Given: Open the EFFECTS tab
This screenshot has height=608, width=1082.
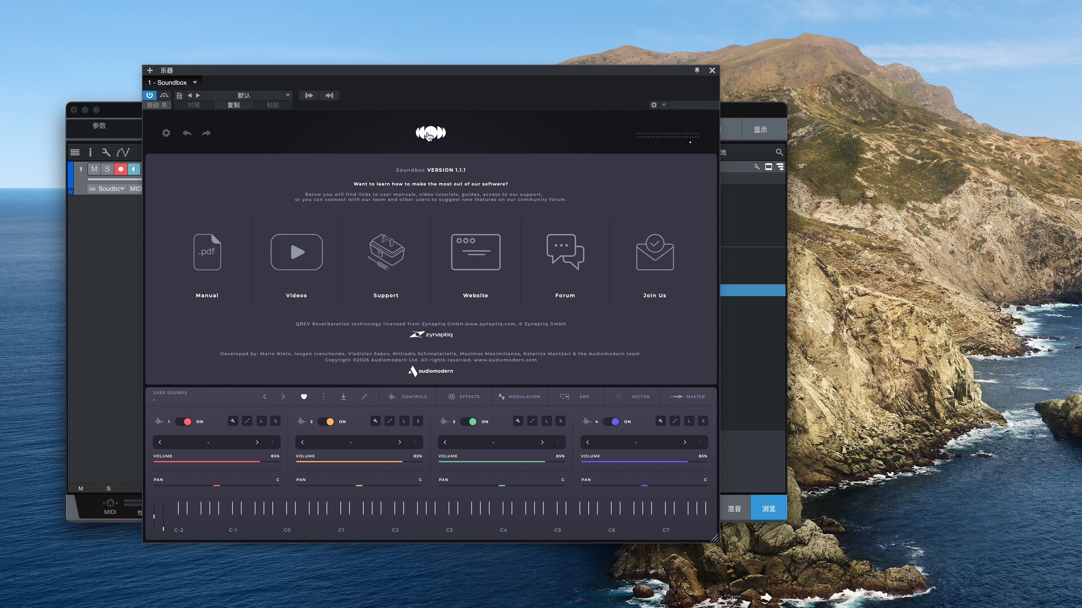Looking at the screenshot, I should (x=464, y=397).
